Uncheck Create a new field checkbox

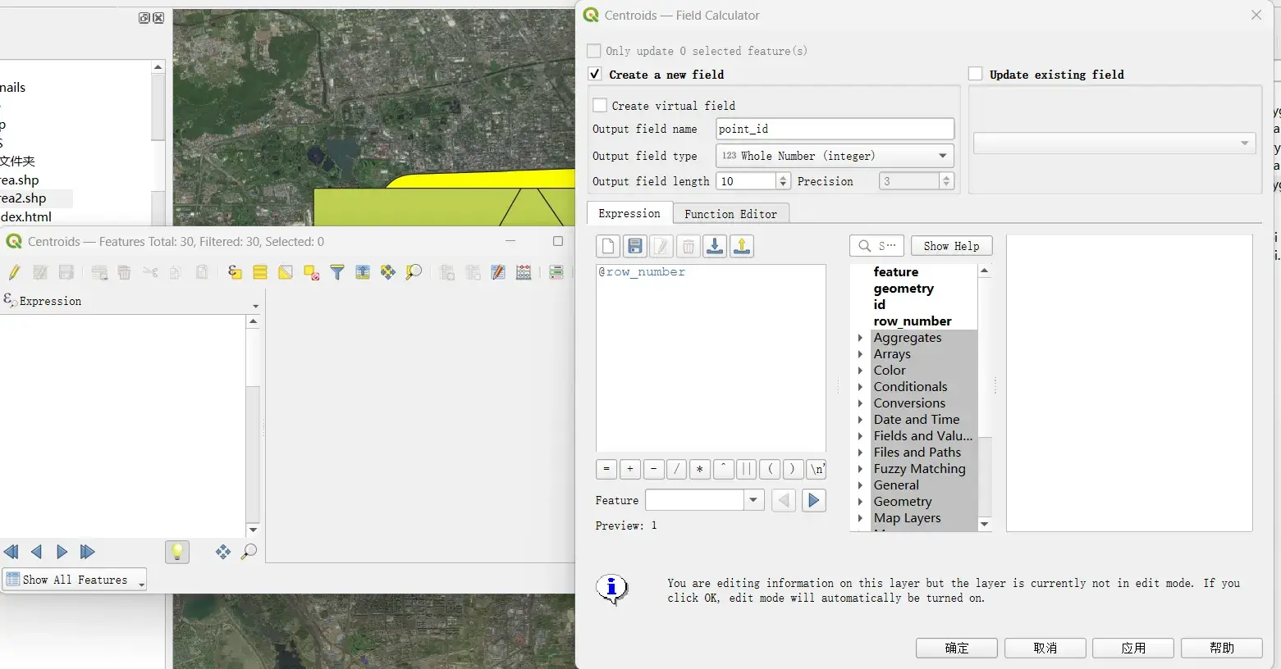(595, 74)
